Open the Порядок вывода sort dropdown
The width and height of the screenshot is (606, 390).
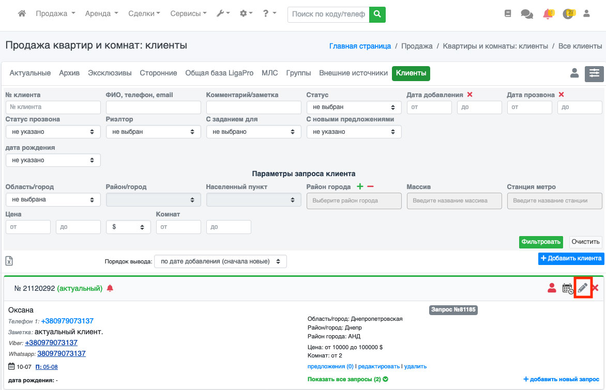(220, 261)
